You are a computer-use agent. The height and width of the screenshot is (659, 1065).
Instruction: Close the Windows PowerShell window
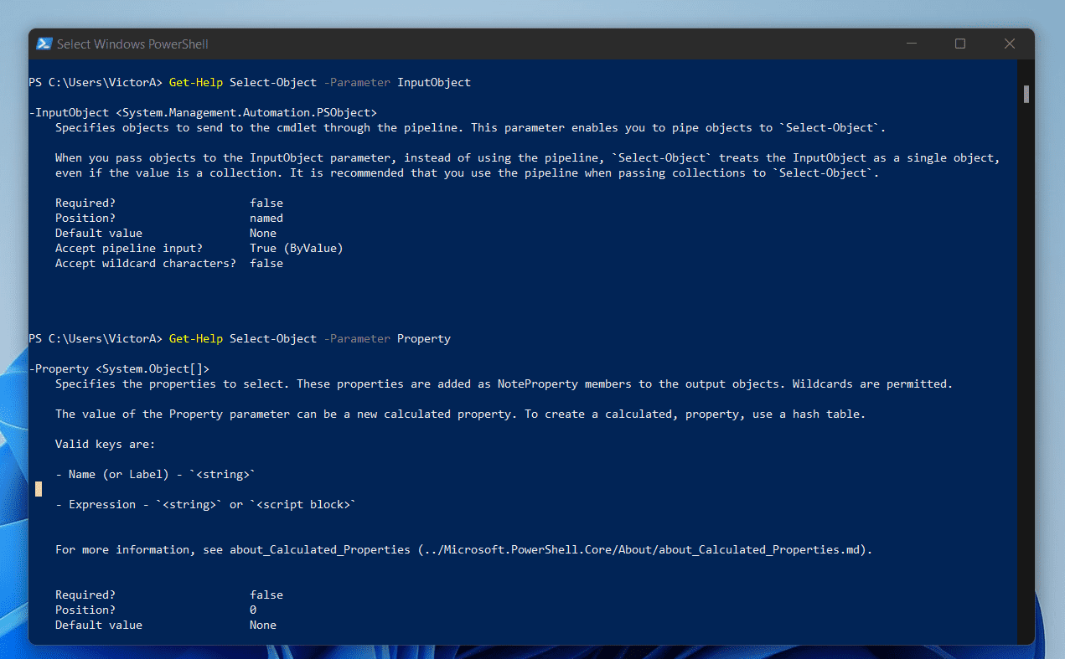1010,44
